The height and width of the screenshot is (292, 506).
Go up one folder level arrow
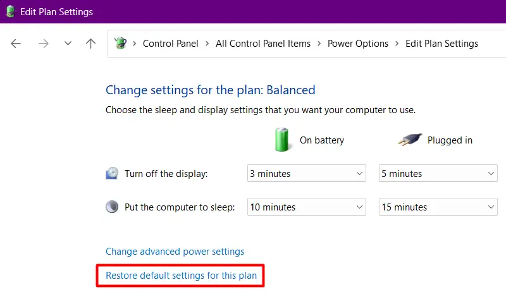pyautogui.click(x=91, y=44)
